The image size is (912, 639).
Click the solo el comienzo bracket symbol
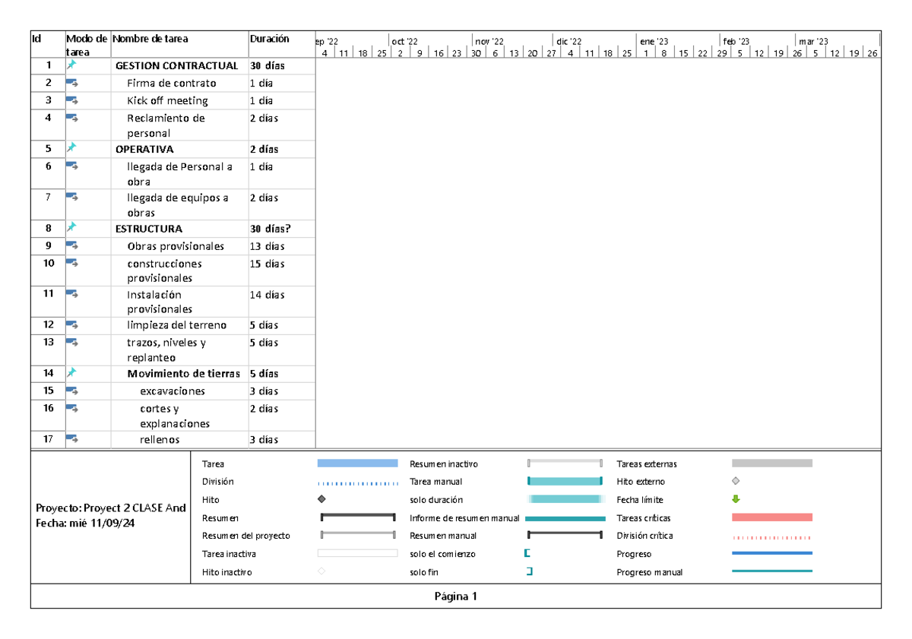[527, 554]
